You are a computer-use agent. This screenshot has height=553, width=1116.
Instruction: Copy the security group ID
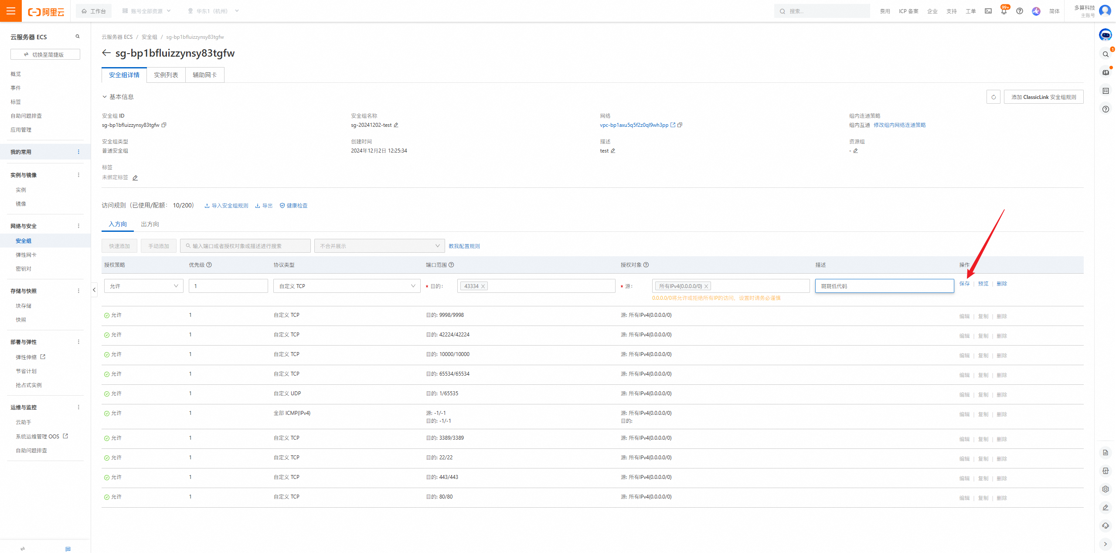click(x=164, y=125)
